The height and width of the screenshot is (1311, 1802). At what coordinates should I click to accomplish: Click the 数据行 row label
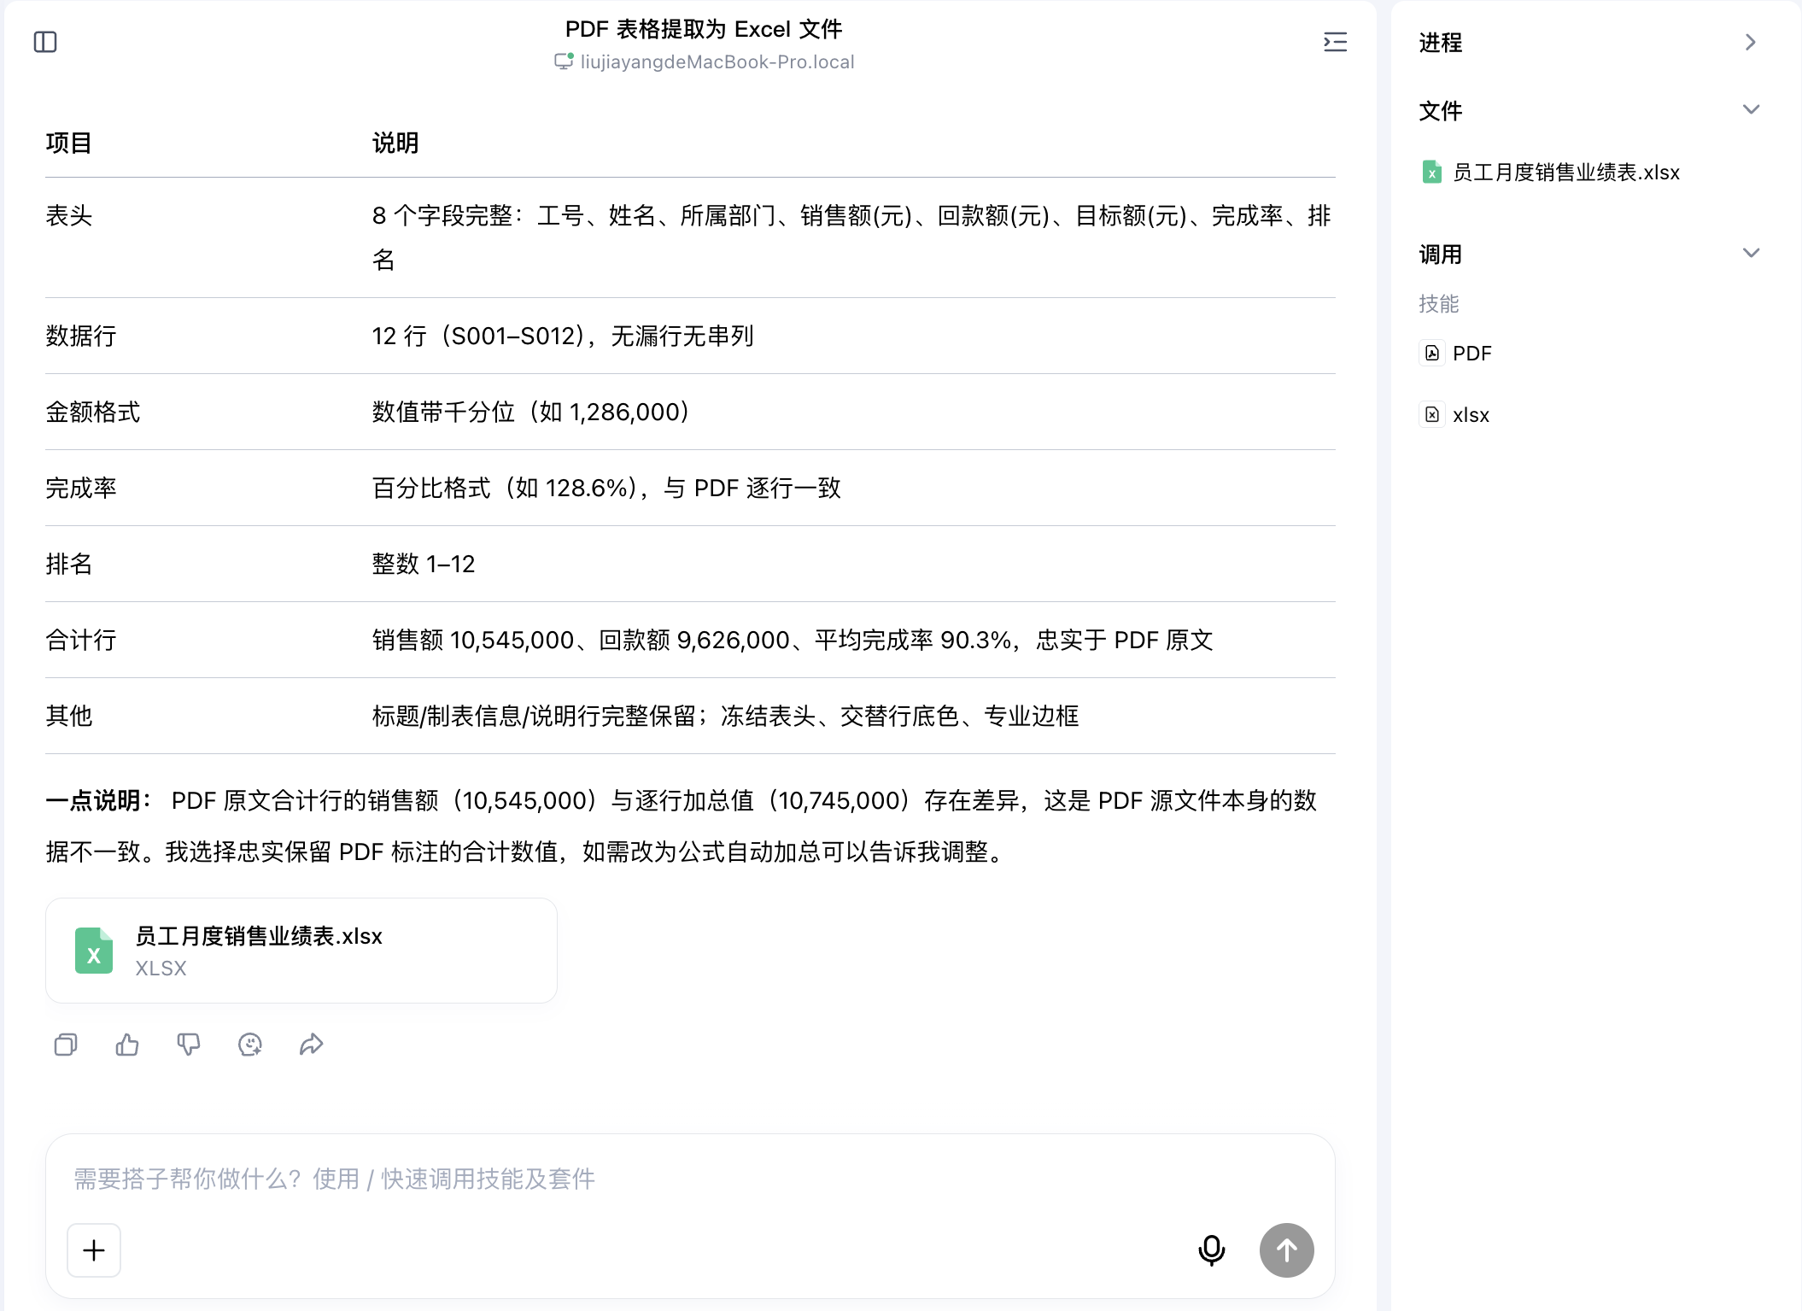tap(81, 336)
